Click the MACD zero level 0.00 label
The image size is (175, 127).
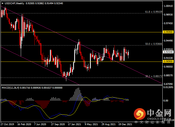pos(166,100)
